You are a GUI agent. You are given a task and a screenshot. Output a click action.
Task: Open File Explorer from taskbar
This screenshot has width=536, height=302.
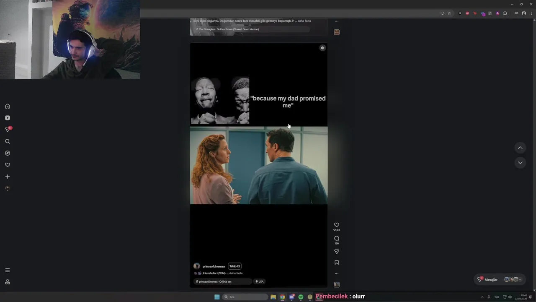[273, 297]
